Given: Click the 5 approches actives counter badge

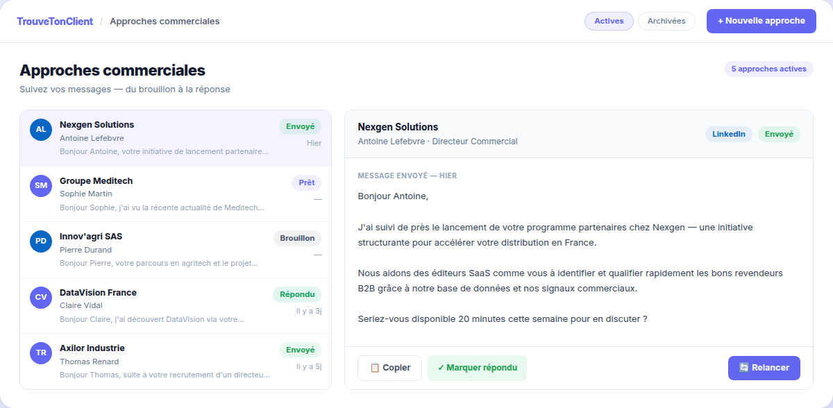Looking at the screenshot, I should click(x=769, y=69).
